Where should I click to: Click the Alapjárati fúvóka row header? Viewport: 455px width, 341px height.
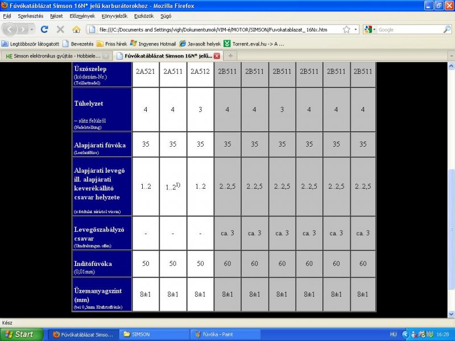(102, 144)
